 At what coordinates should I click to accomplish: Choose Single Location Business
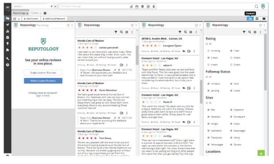43,73
